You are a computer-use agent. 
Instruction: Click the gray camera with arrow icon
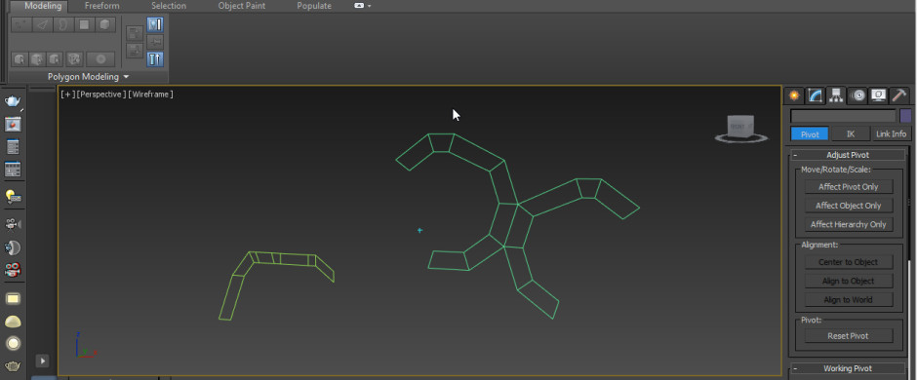(x=13, y=225)
